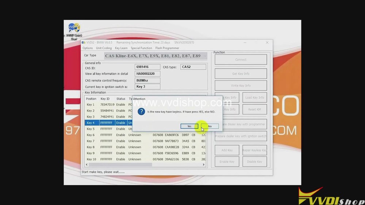The width and height of the screenshot is (365, 205).
Task: Click the blue question mark Attention icon
Action: (141, 112)
